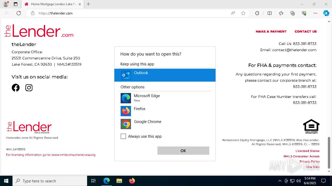
Task: Click theLender.com logo in header
Action: (x=39, y=31)
